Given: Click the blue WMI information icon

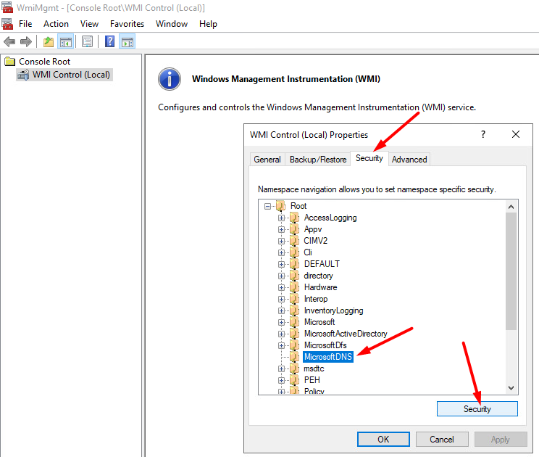Looking at the screenshot, I should coord(170,79).
